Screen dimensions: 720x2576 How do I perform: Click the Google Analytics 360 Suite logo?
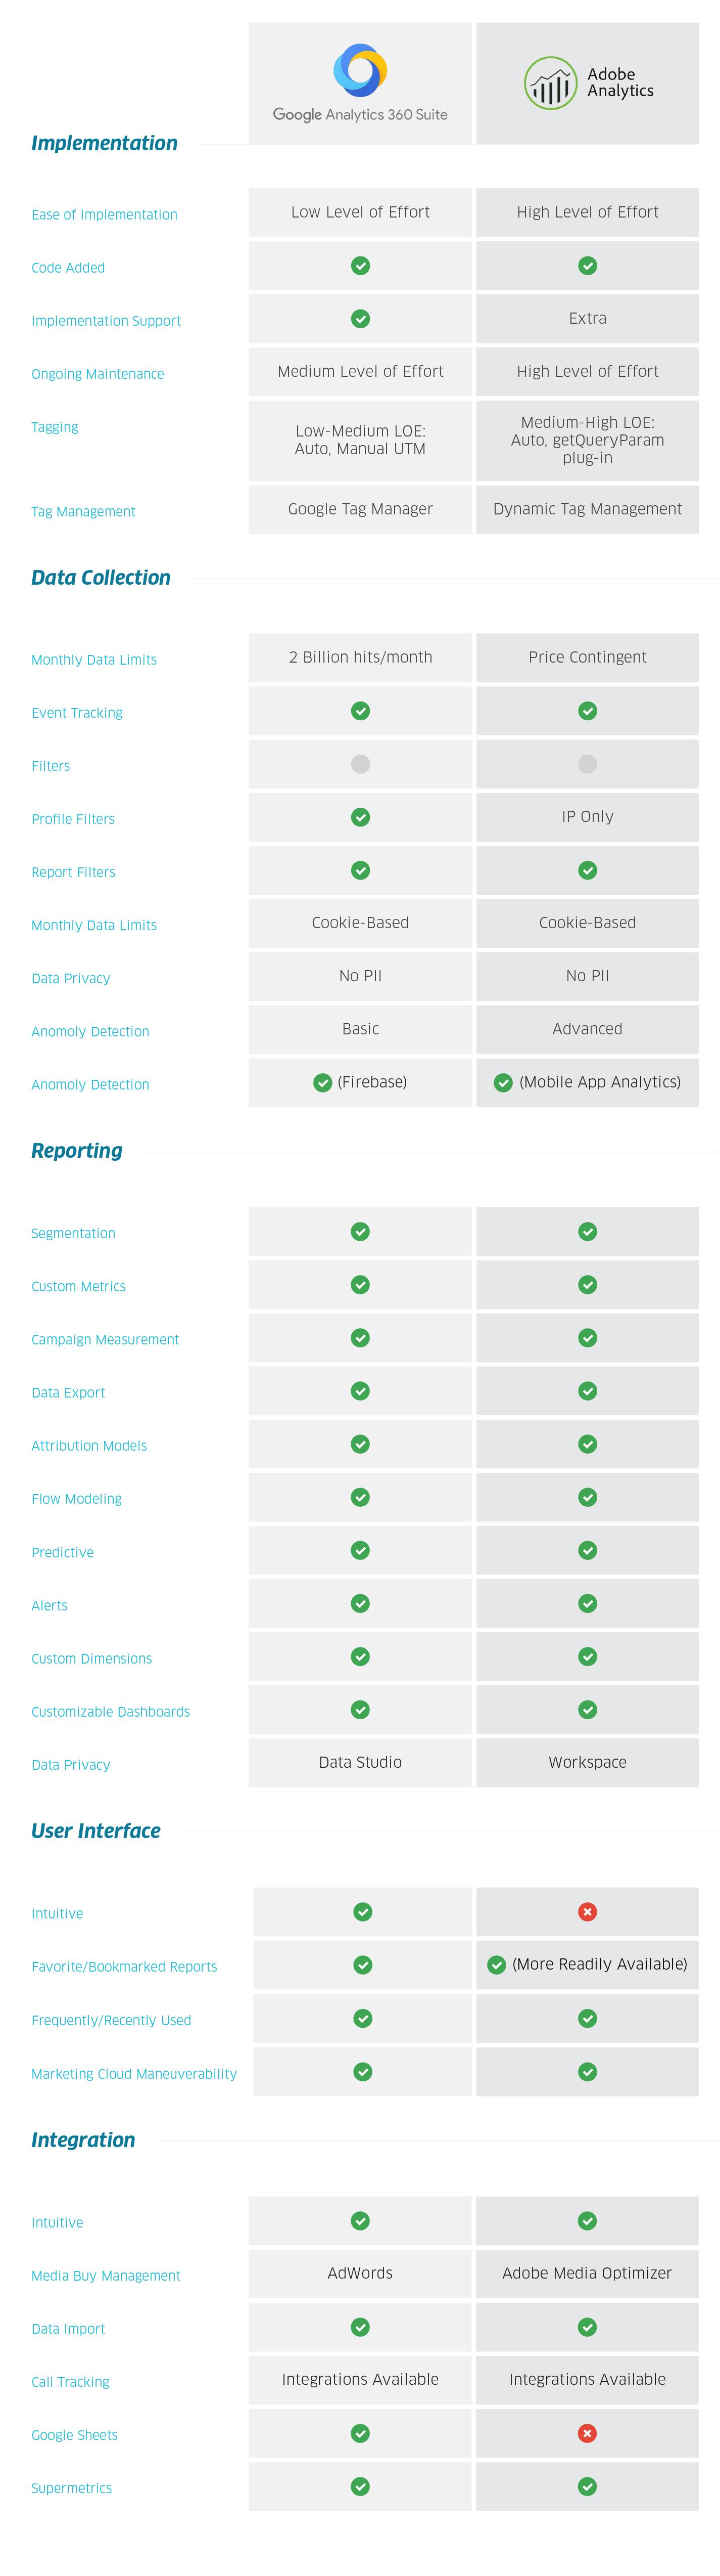pyautogui.click(x=360, y=83)
